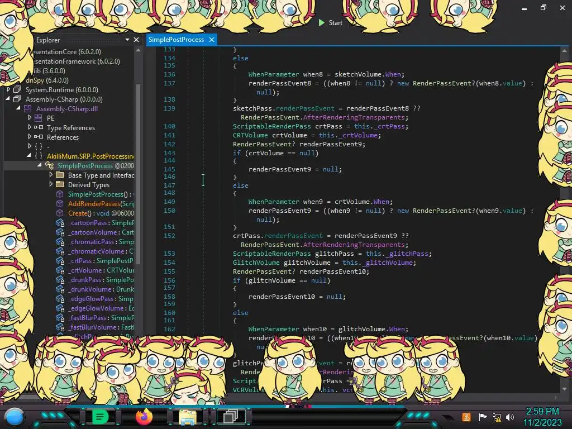
Task: Click 'GlitchVolume' type on line 154
Action: point(256,263)
